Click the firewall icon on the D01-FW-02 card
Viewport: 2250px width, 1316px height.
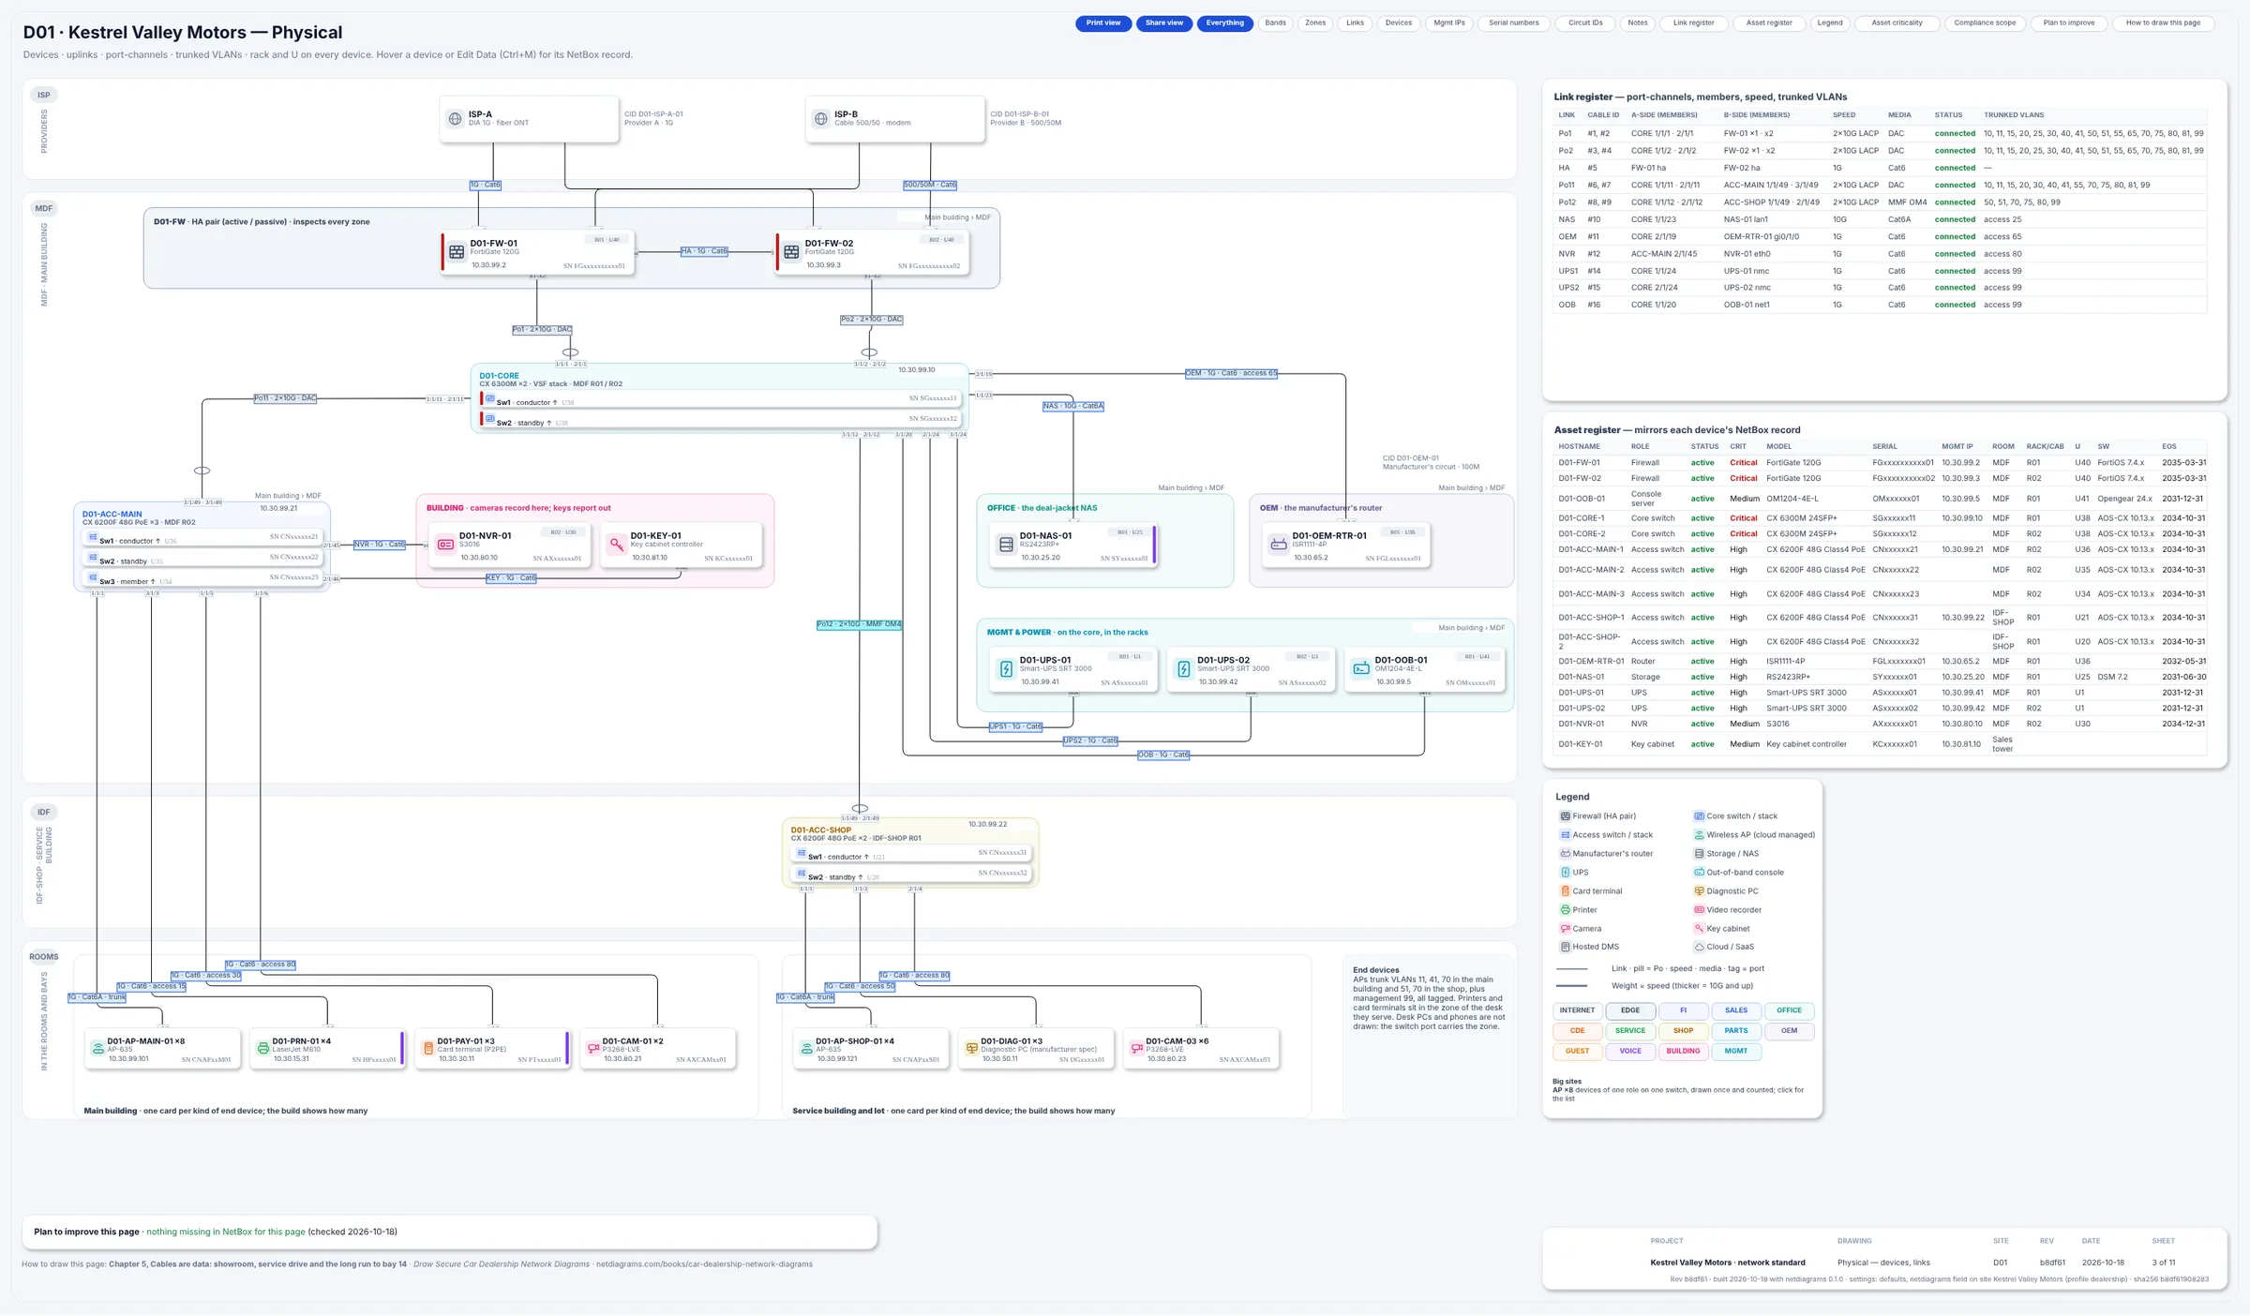pyautogui.click(x=791, y=252)
